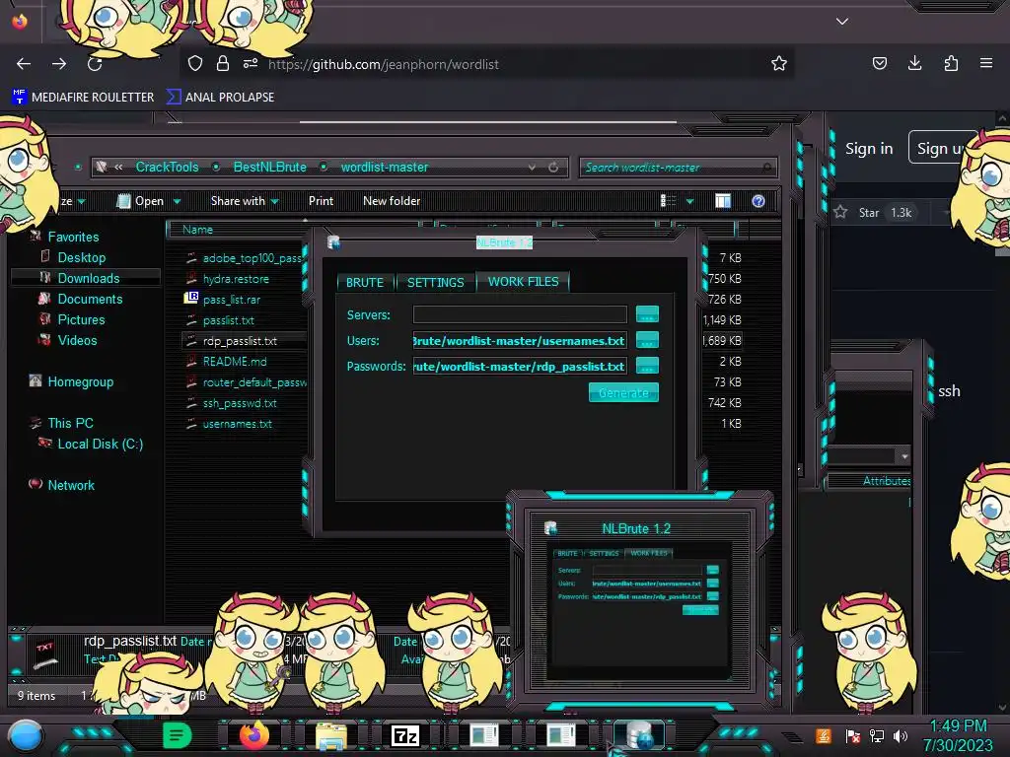Screen dimensions: 1010x757
Task: Click the empty Servers input field
Action: point(520,314)
